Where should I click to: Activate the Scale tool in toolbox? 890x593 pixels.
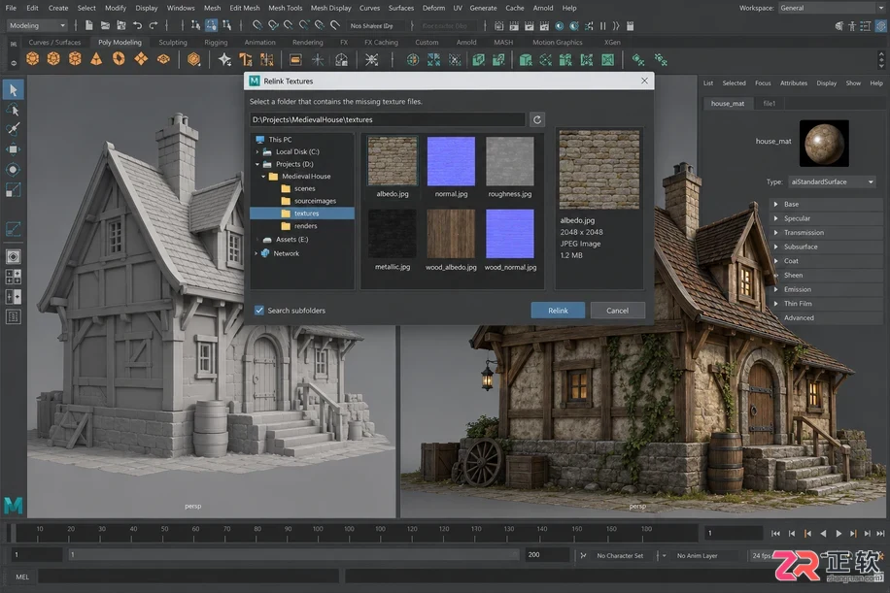[13, 190]
